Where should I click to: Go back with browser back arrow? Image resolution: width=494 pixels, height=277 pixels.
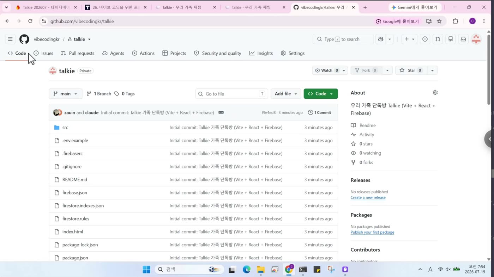coord(7,21)
